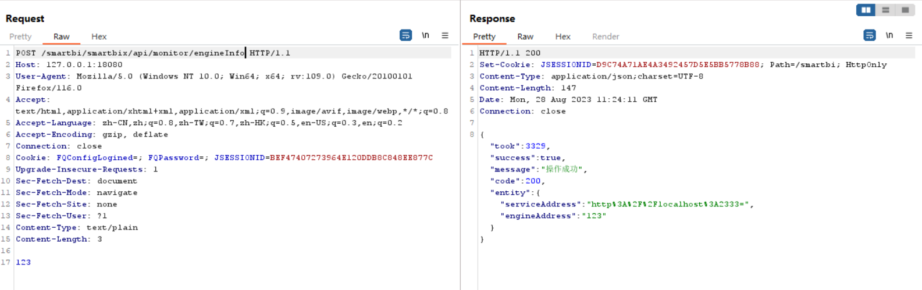Click the "engineAddress":"123" JSON field
Screen dimensions: 922x290
(553, 216)
